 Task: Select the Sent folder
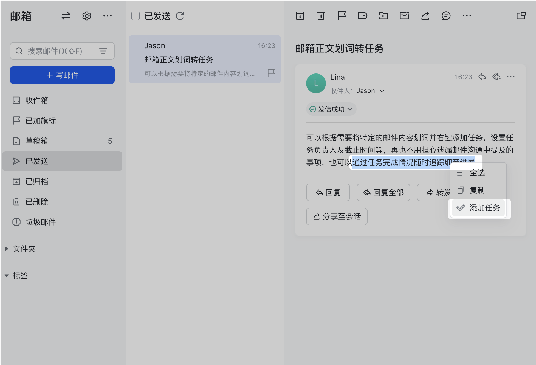pos(62,161)
